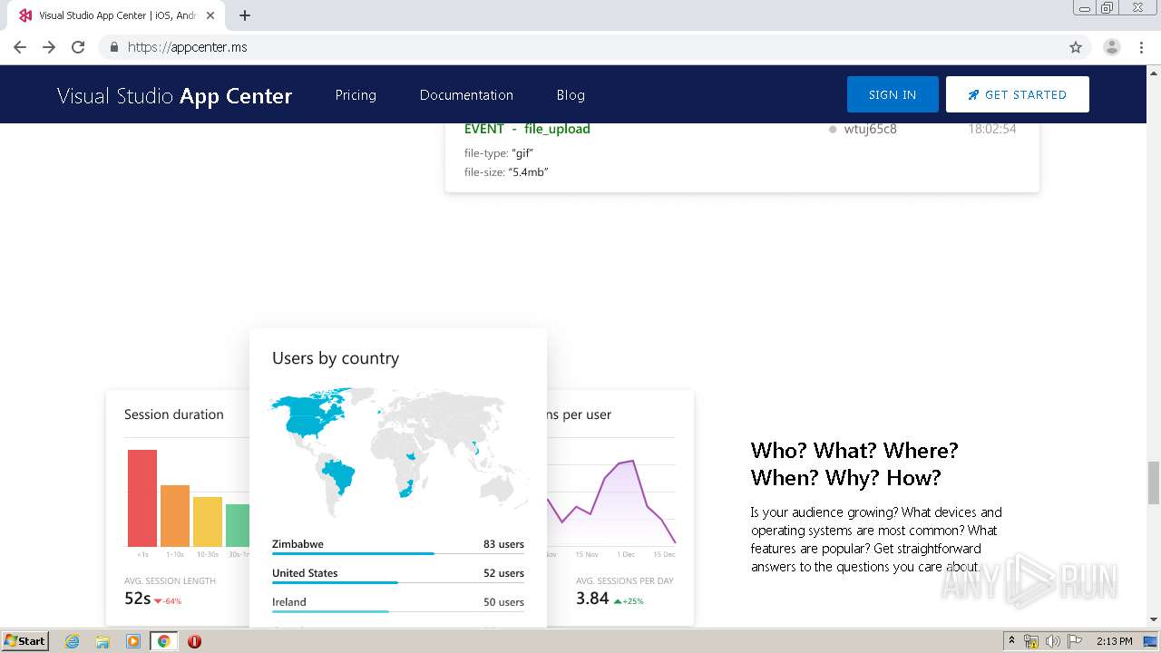Click the red <1s session duration bar
The image size is (1161, 653).
(142, 498)
